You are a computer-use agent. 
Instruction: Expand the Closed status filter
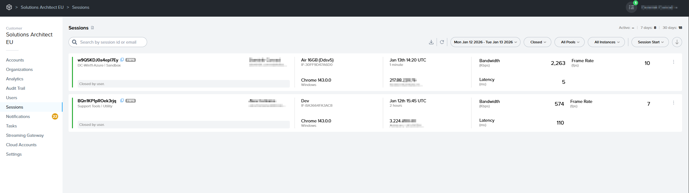(537, 42)
